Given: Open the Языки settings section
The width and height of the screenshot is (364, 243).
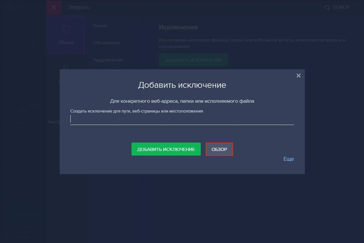Looking at the screenshot, I should (x=100, y=26).
